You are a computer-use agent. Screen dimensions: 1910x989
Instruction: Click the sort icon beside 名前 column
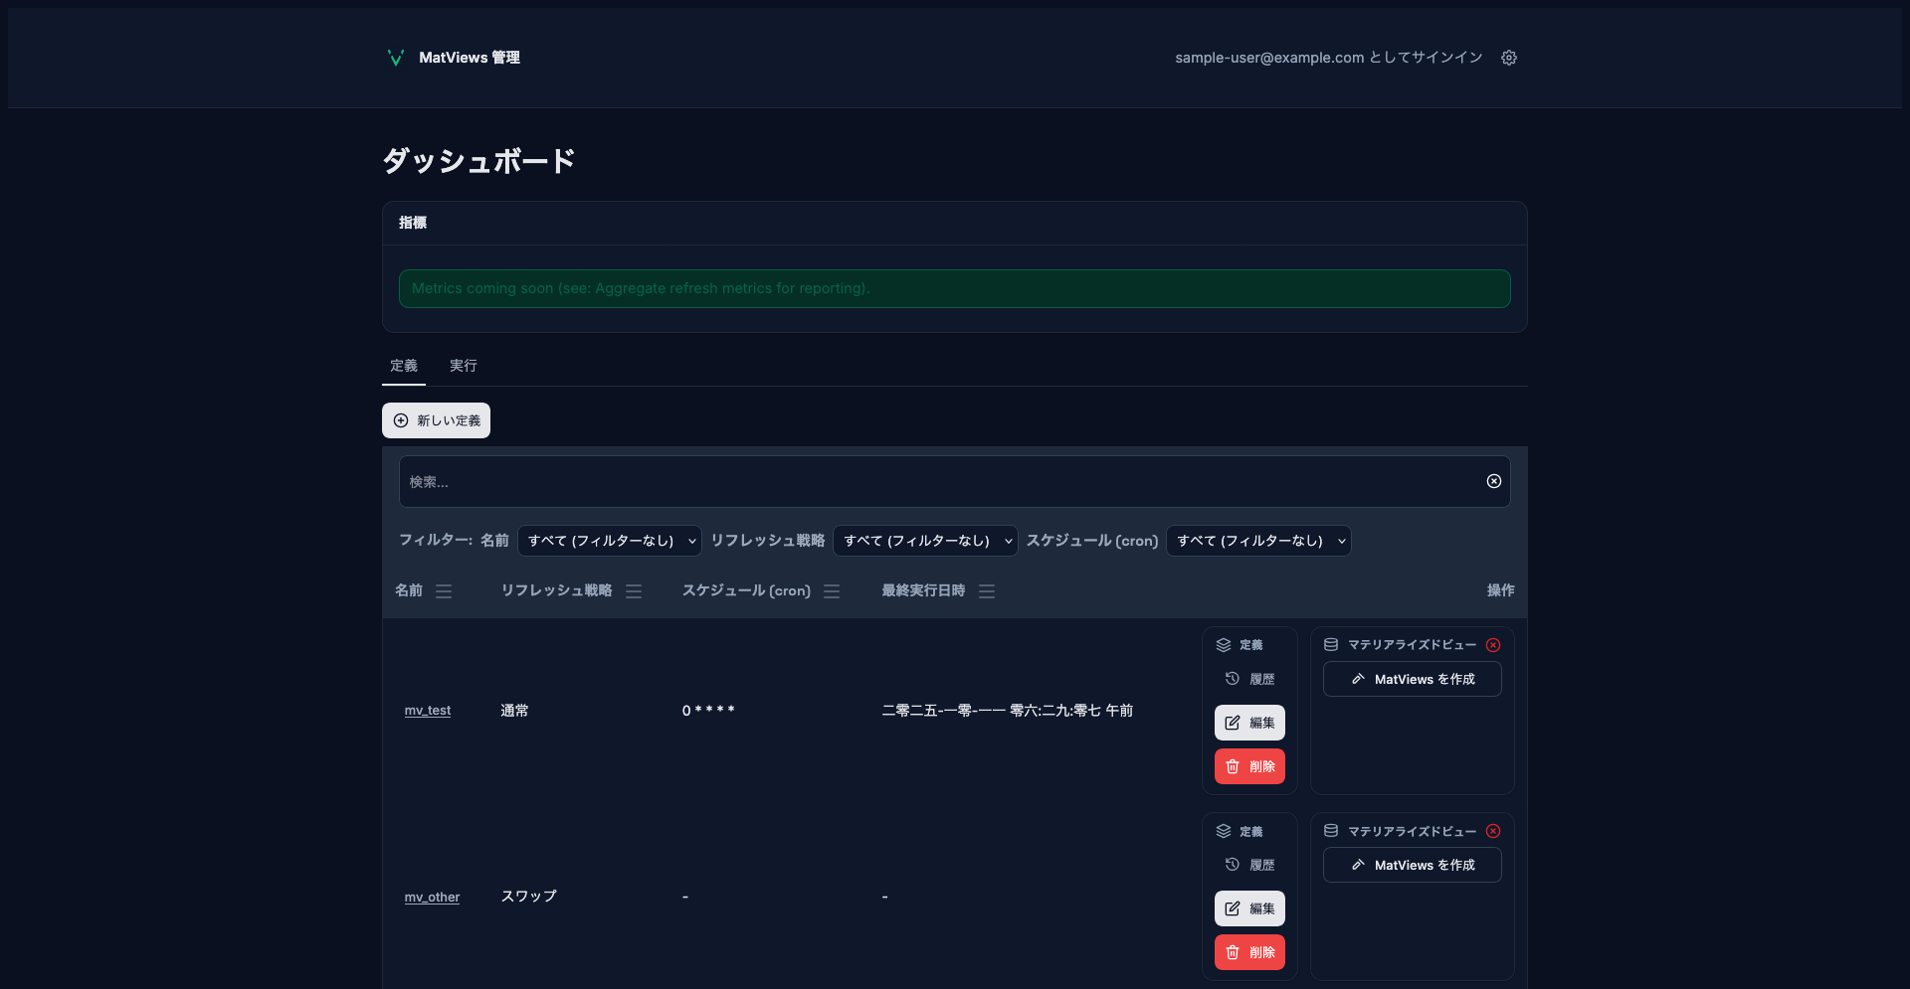pos(444,591)
